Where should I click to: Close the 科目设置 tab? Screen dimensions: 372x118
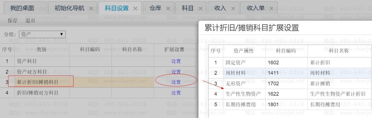(135, 9)
